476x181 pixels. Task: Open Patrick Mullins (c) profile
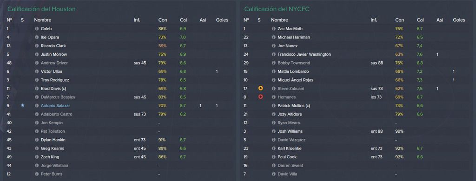tap(294, 106)
